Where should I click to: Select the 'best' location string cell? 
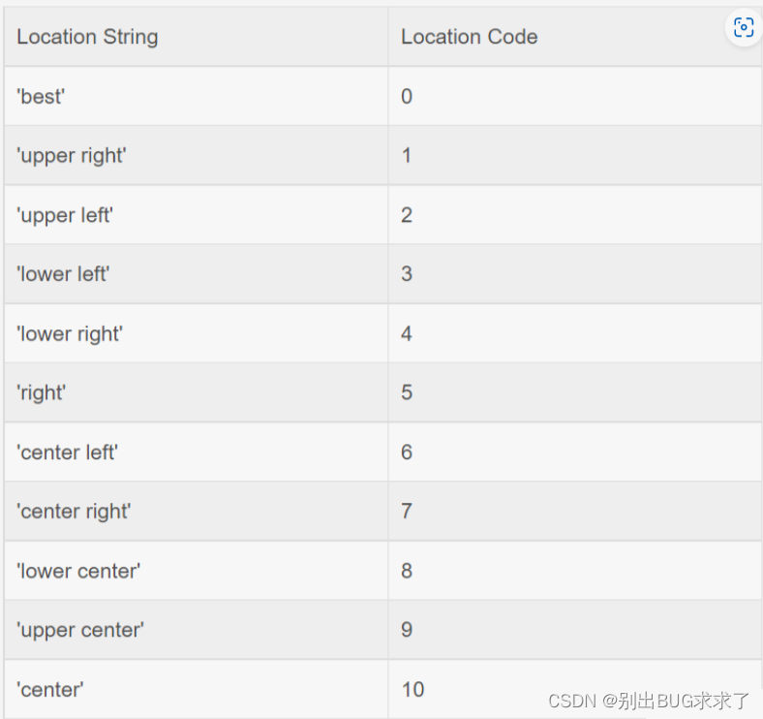coord(197,96)
